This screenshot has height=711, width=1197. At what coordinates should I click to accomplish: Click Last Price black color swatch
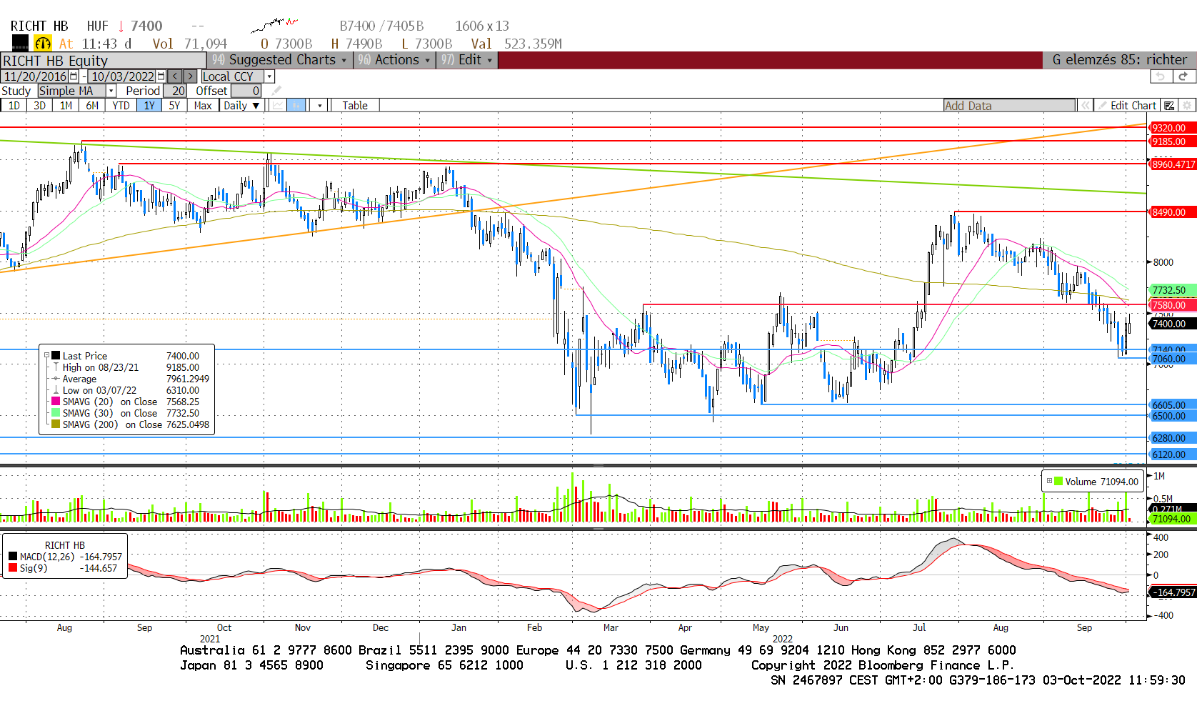point(56,356)
